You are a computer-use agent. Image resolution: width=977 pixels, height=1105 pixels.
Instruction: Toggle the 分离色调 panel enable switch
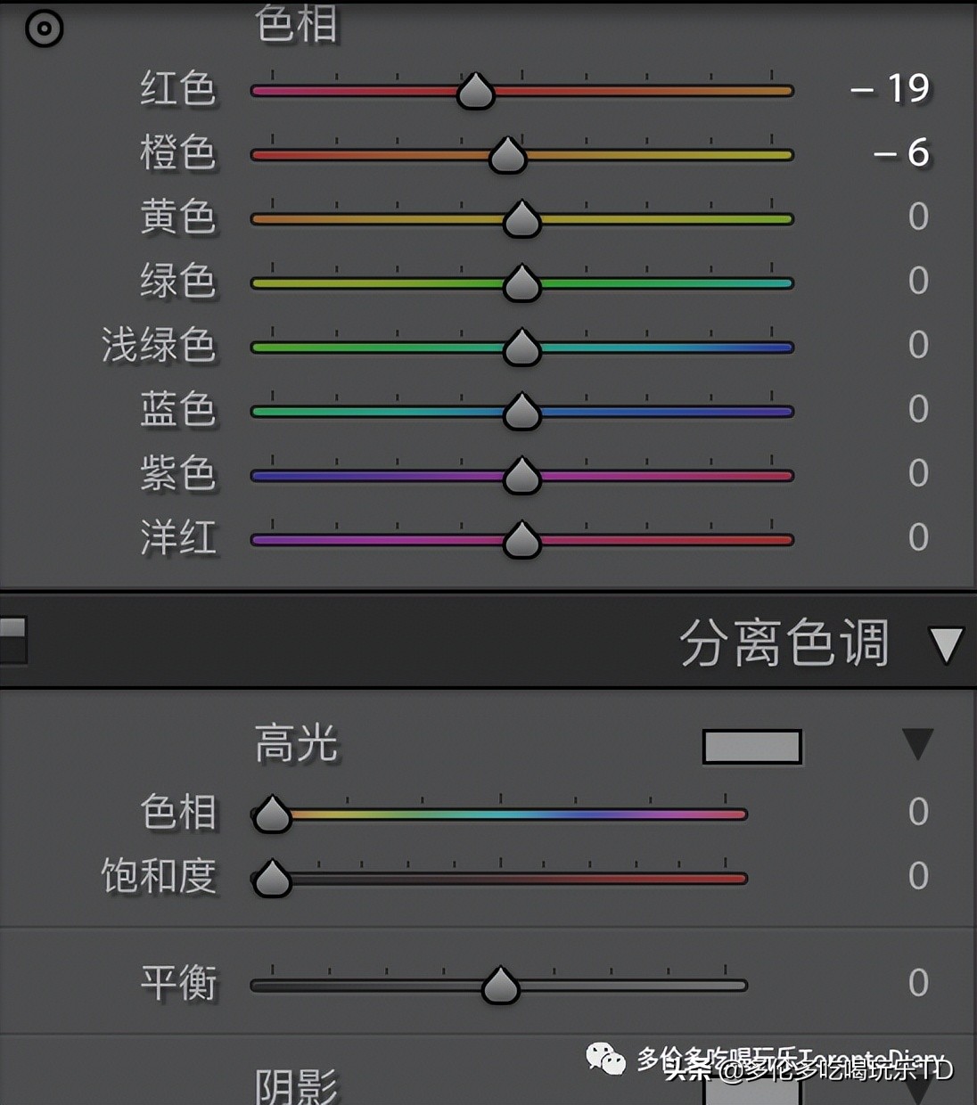[x=12, y=639]
